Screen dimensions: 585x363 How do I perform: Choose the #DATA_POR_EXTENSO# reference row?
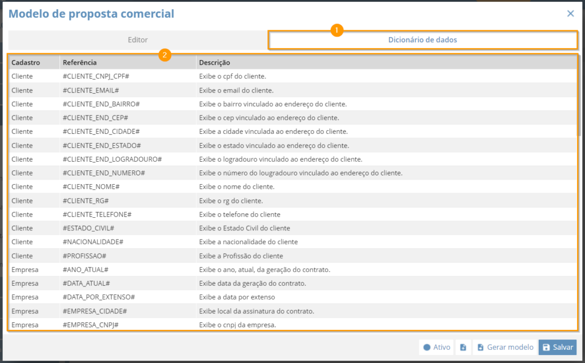click(292, 297)
